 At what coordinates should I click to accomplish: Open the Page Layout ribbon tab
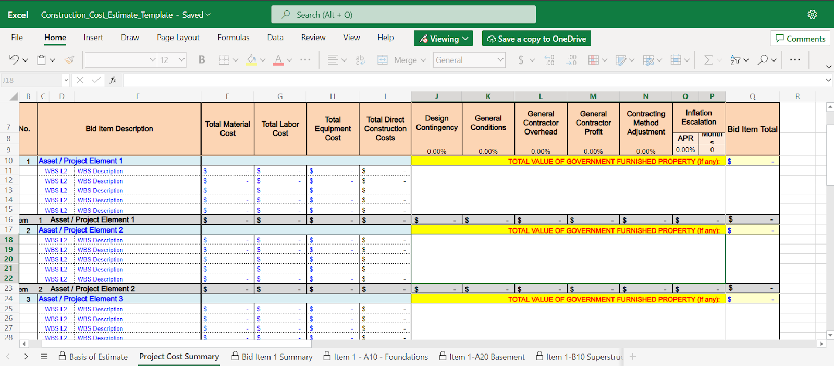(x=178, y=38)
